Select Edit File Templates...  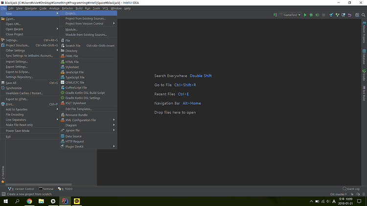[x=89, y=109]
